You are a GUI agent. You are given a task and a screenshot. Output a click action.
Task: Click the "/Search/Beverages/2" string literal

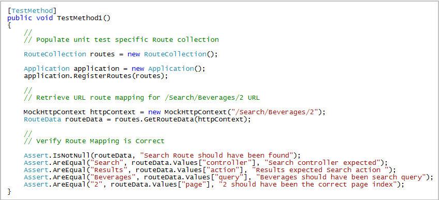pos(273,112)
